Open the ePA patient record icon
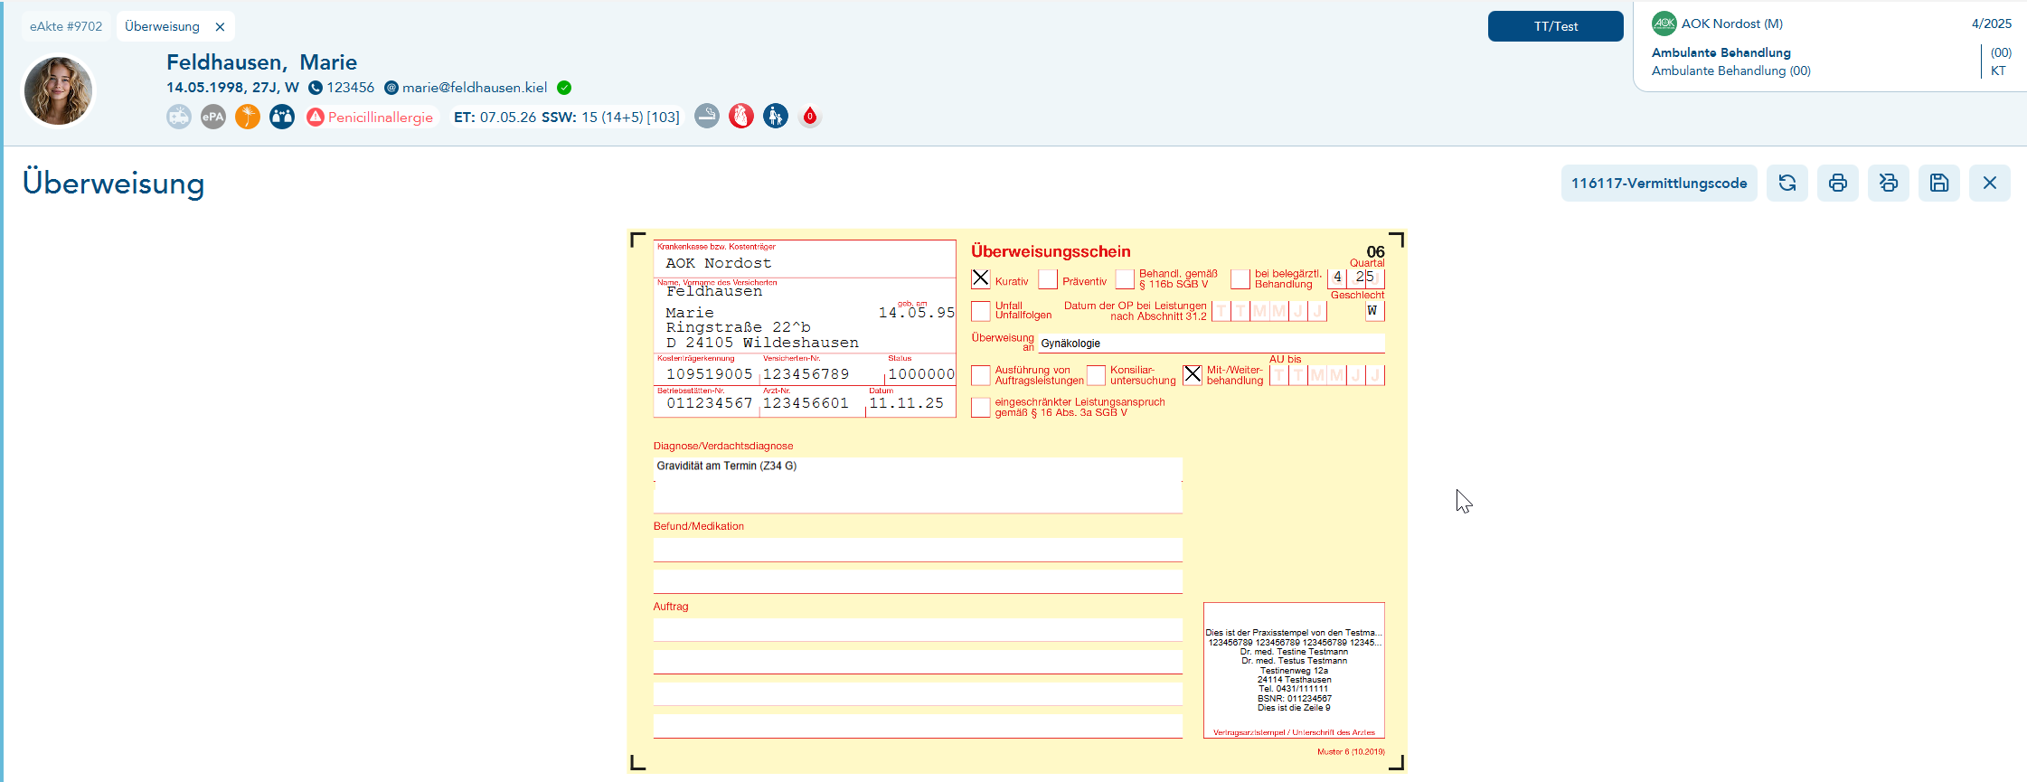2027x782 pixels. pyautogui.click(x=213, y=117)
